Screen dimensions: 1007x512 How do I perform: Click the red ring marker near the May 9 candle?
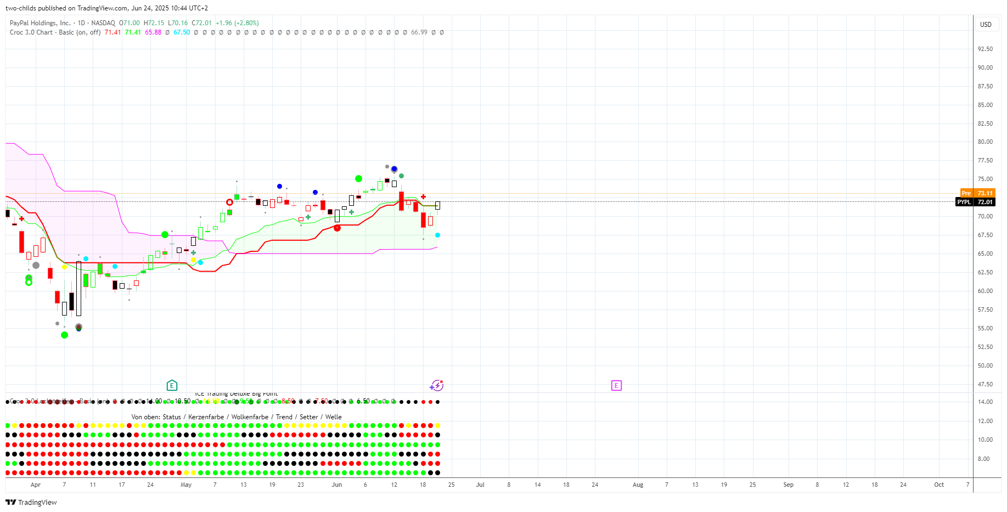click(x=229, y=202)
